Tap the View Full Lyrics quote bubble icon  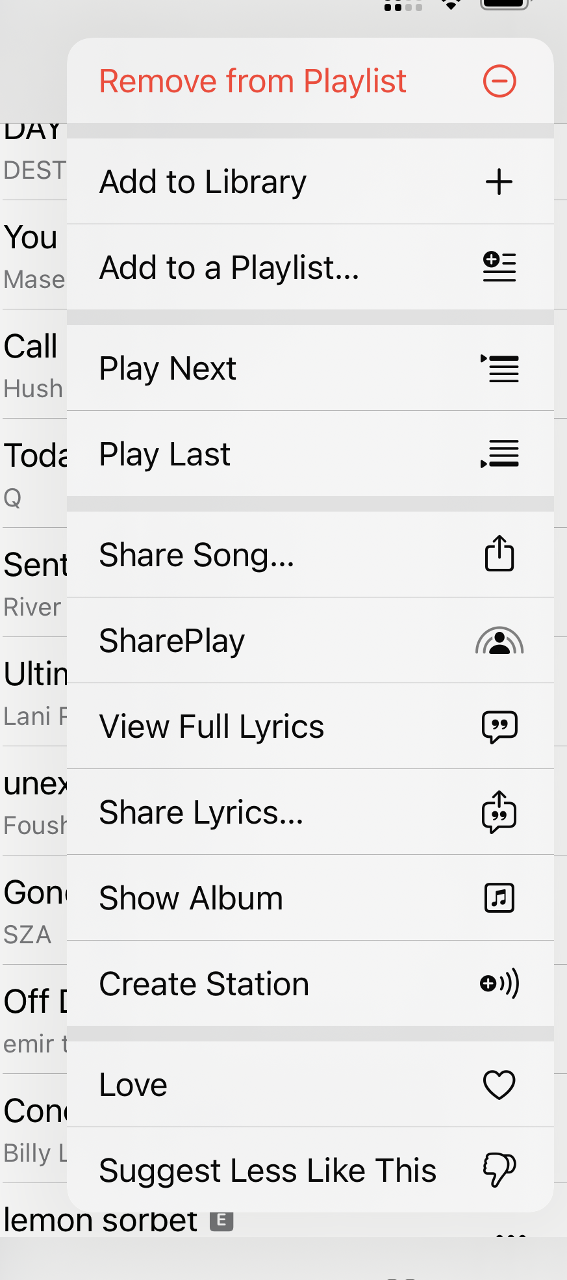(499, 727)
